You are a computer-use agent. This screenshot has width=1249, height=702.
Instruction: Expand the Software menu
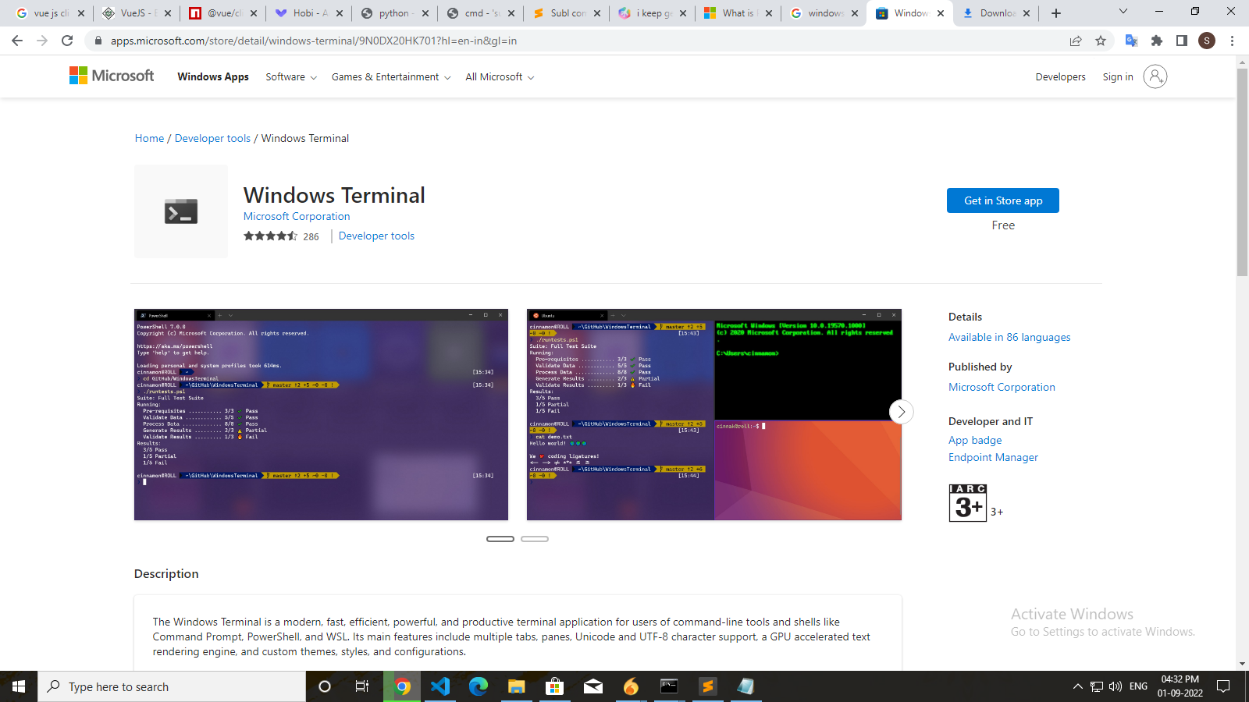291,77
